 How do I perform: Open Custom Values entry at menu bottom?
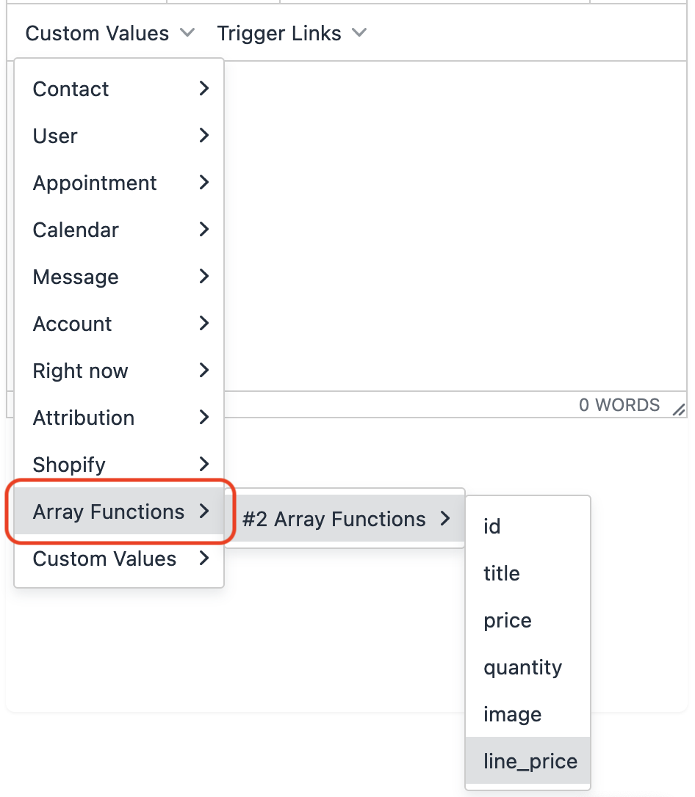(x=119, y=558)
